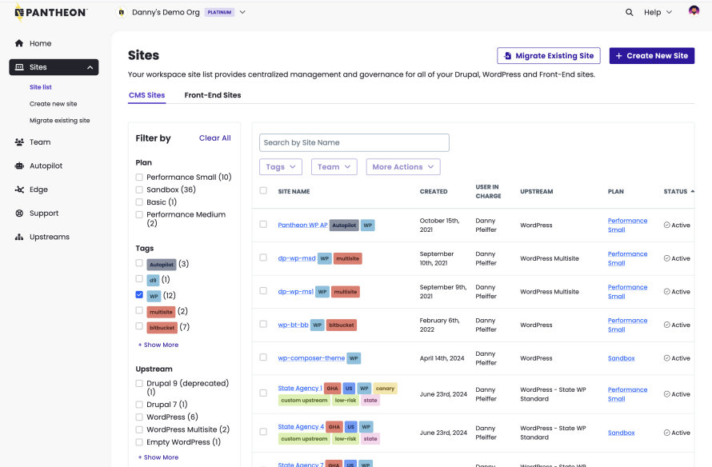Check the Performance Small plan filter
Screen dimensions: 712x467
[139, 177]
